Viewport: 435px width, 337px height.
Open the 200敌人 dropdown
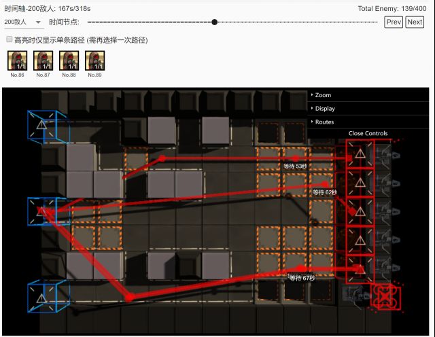coord(23,22)
